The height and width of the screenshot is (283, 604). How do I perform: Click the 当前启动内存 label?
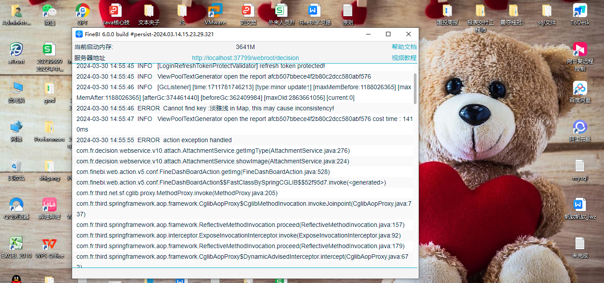94,47
